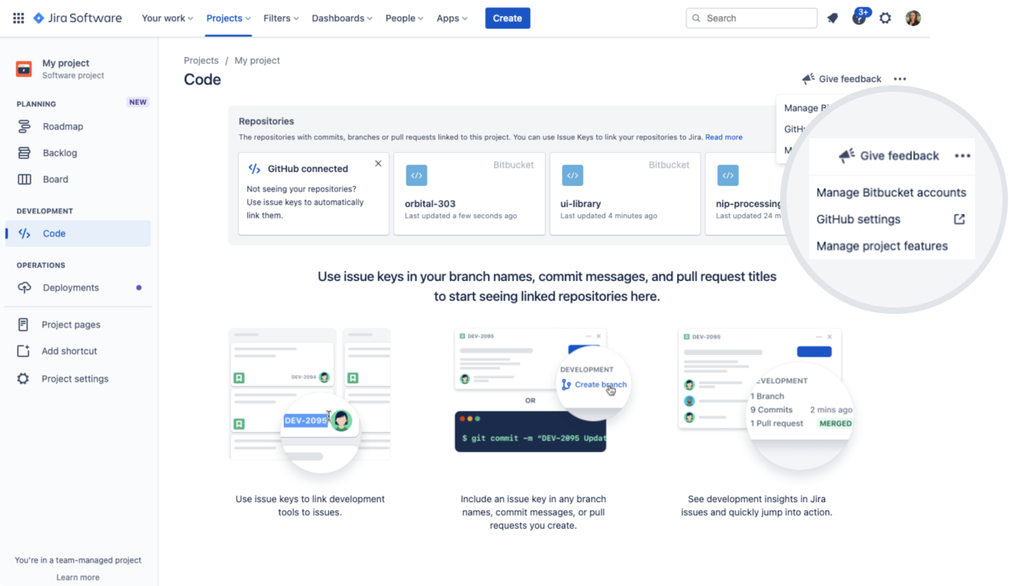Click the blue Create button
The image size is (1009, 586).
tap(508, 18)
